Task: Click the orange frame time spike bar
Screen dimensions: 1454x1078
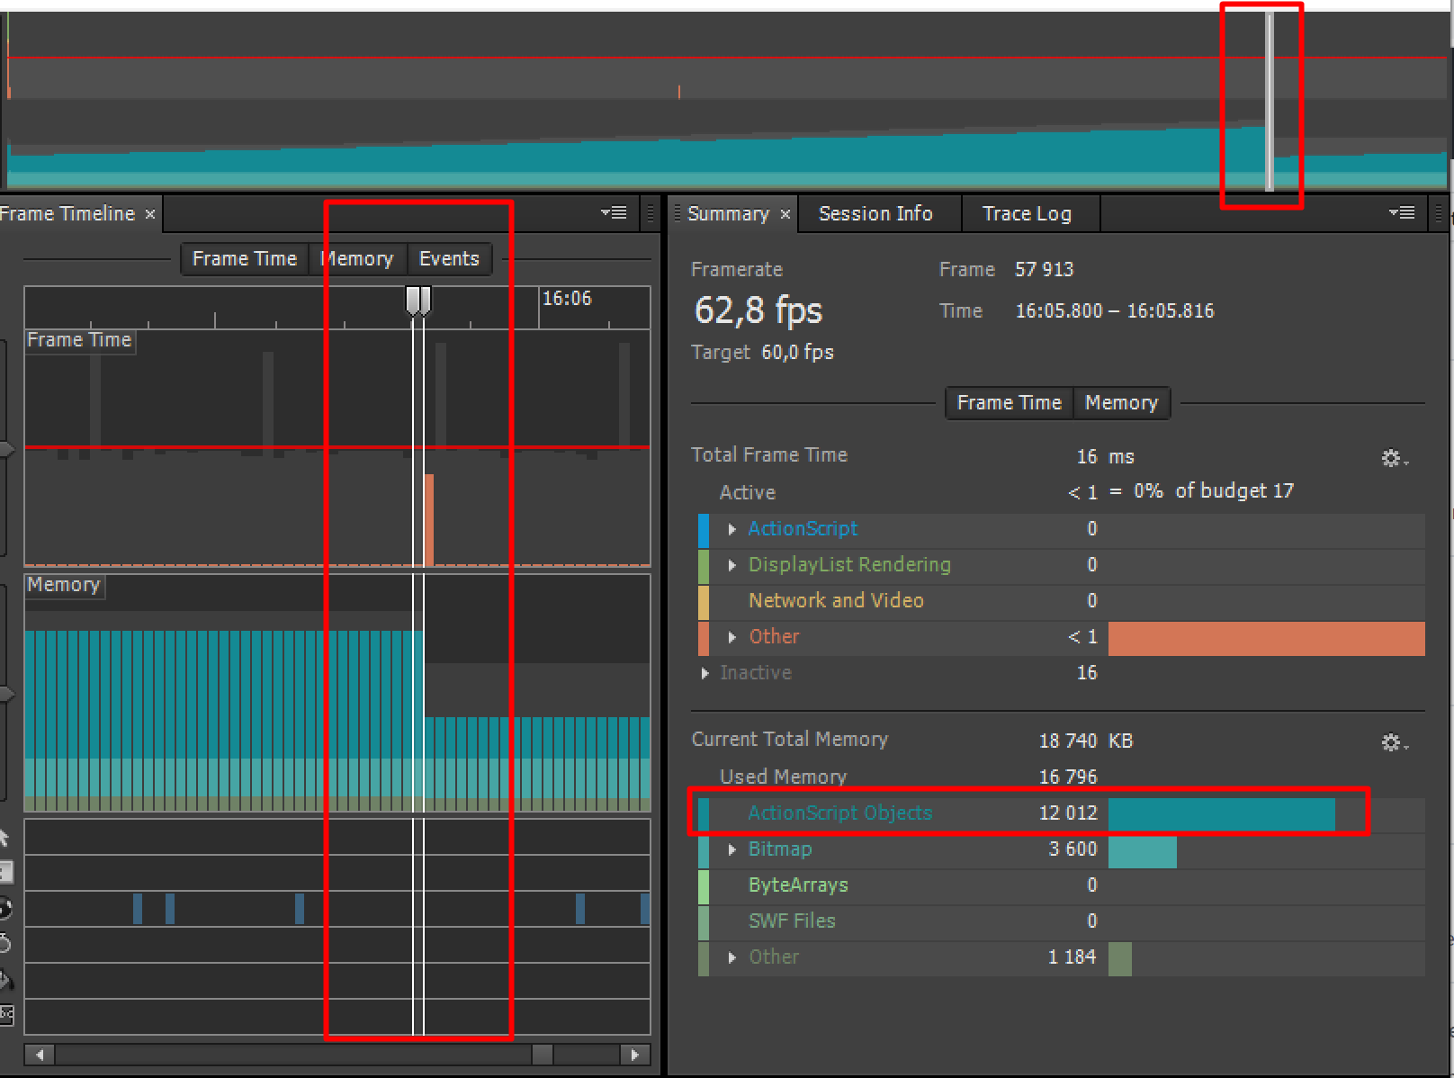Action: click(429, 520)
